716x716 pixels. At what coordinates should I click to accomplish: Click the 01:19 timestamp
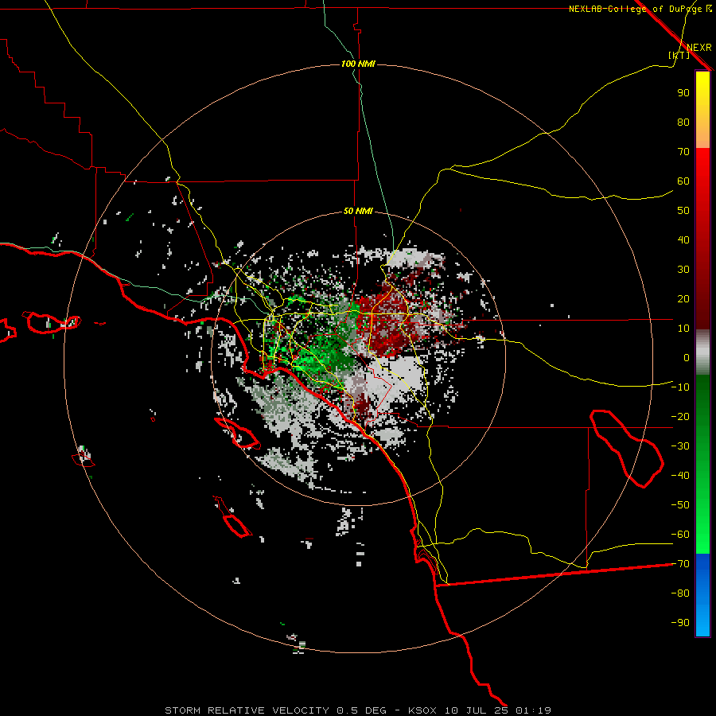(533, 710)
